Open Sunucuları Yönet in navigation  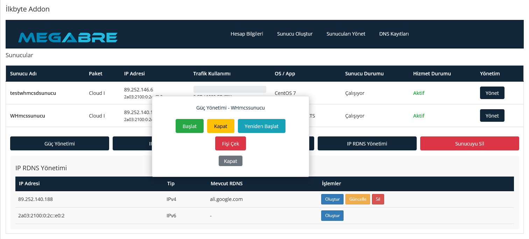coord(346,34)
